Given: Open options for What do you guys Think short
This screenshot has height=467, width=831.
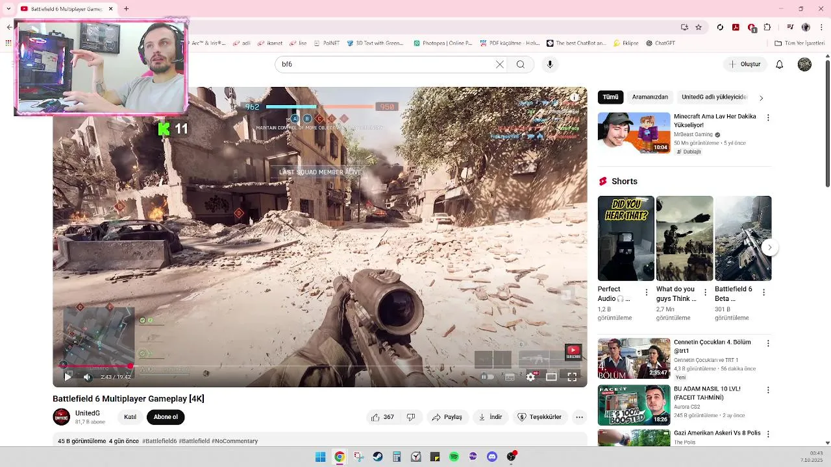Looking at the screenshot, I should tap(704, 293).
